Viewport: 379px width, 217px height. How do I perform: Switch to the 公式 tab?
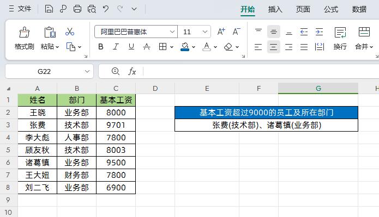pyautogui.click(x=331, y=9)
